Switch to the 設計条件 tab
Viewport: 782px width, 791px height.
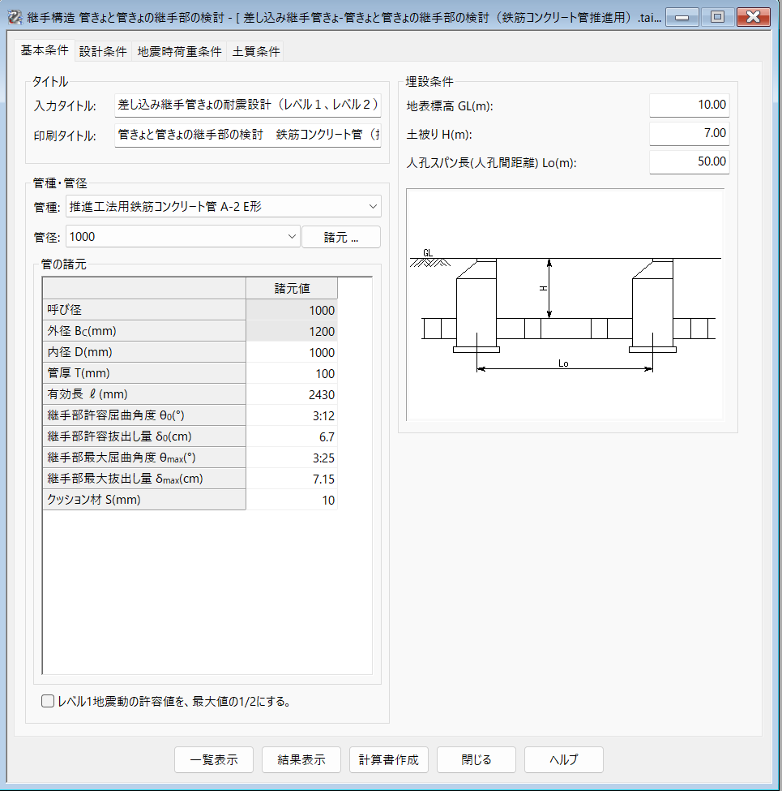pyautogui.click(x=103, y=51)
